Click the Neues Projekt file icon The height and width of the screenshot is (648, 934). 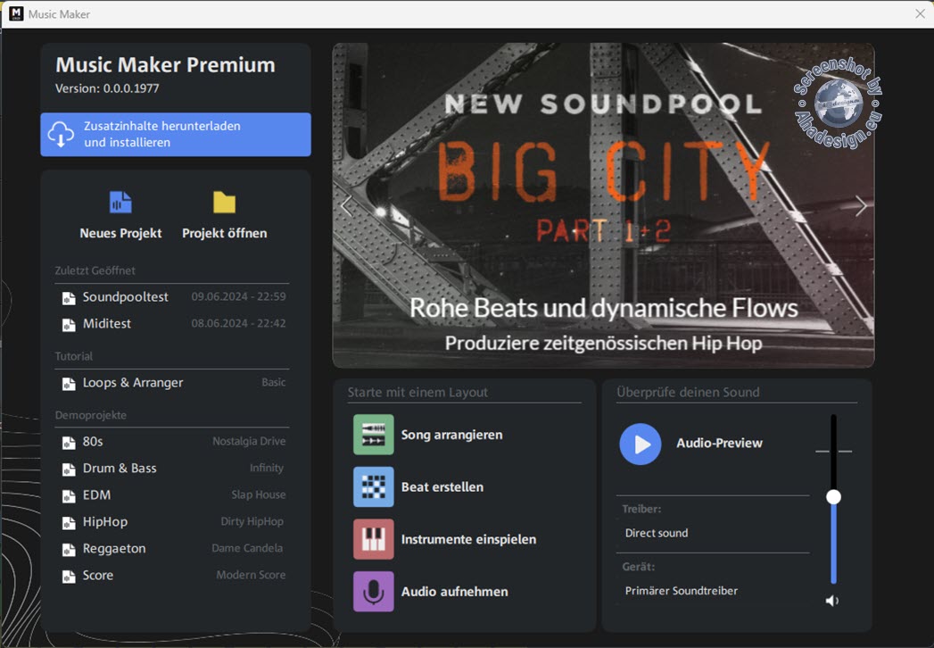point(120,202)
